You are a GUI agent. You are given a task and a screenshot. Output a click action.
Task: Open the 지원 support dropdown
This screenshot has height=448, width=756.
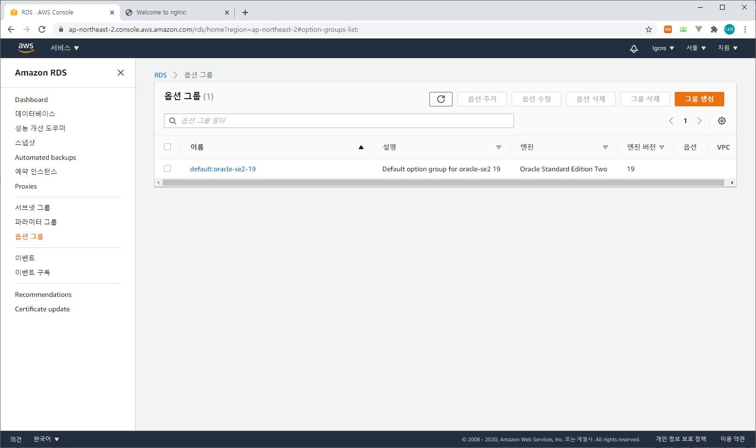pyautogui.click(x=728, y=48)
